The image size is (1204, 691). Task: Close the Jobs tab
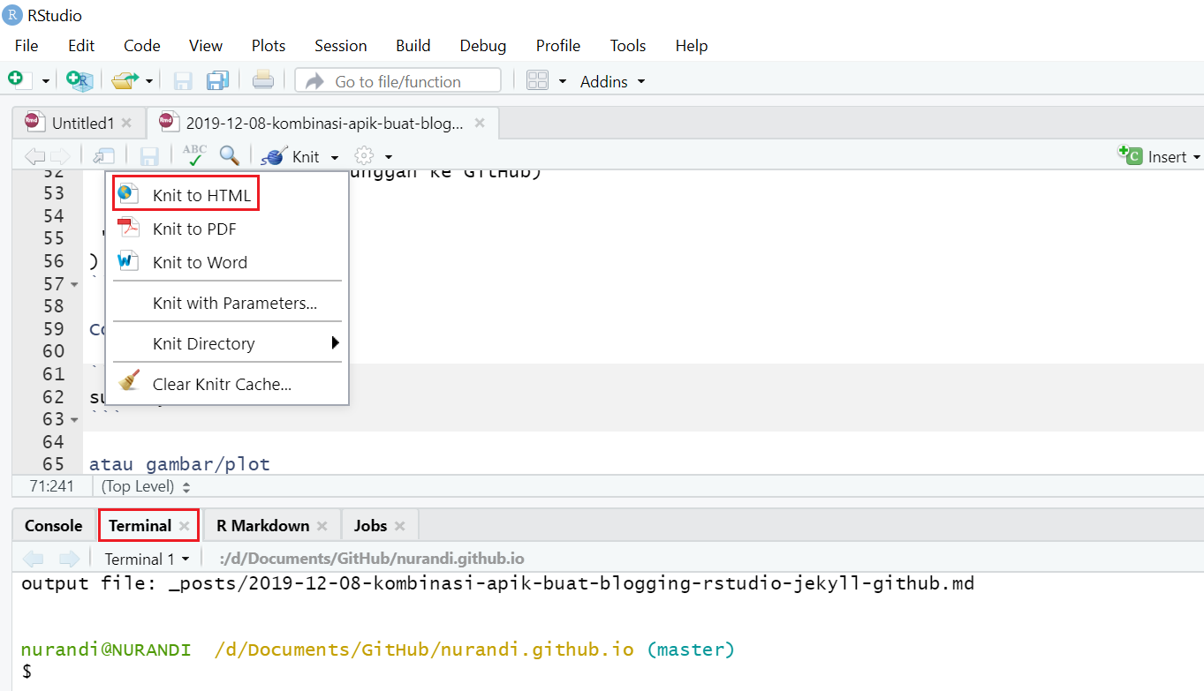399,526
